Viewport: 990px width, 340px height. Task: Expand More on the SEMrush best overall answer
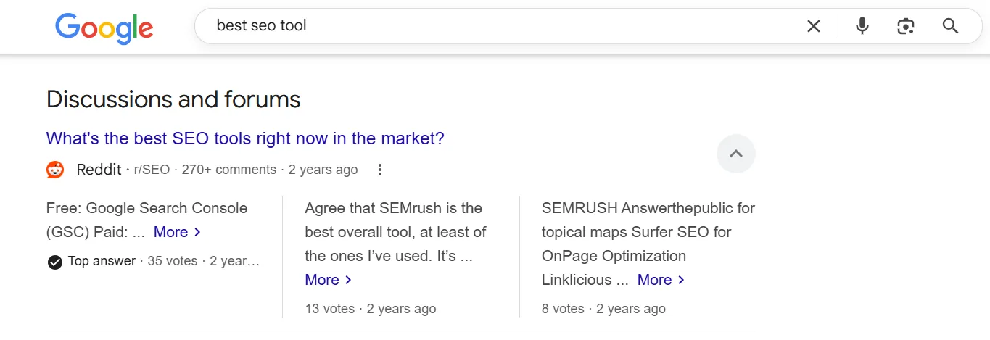coord(328,280)
